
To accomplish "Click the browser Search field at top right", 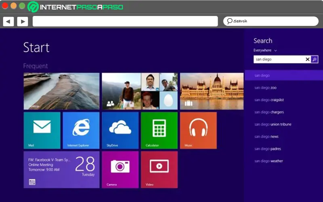I will (271, 21).
